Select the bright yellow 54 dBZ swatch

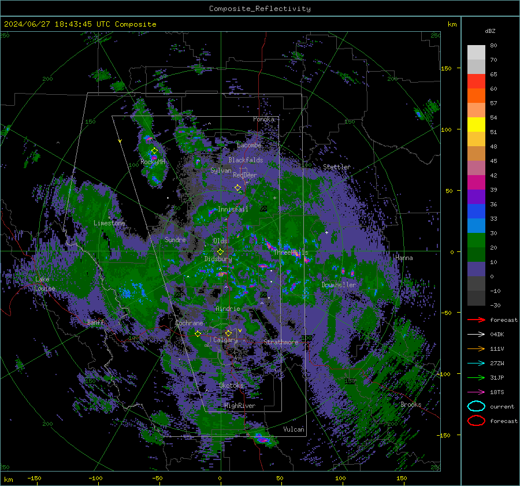(476, 124)
